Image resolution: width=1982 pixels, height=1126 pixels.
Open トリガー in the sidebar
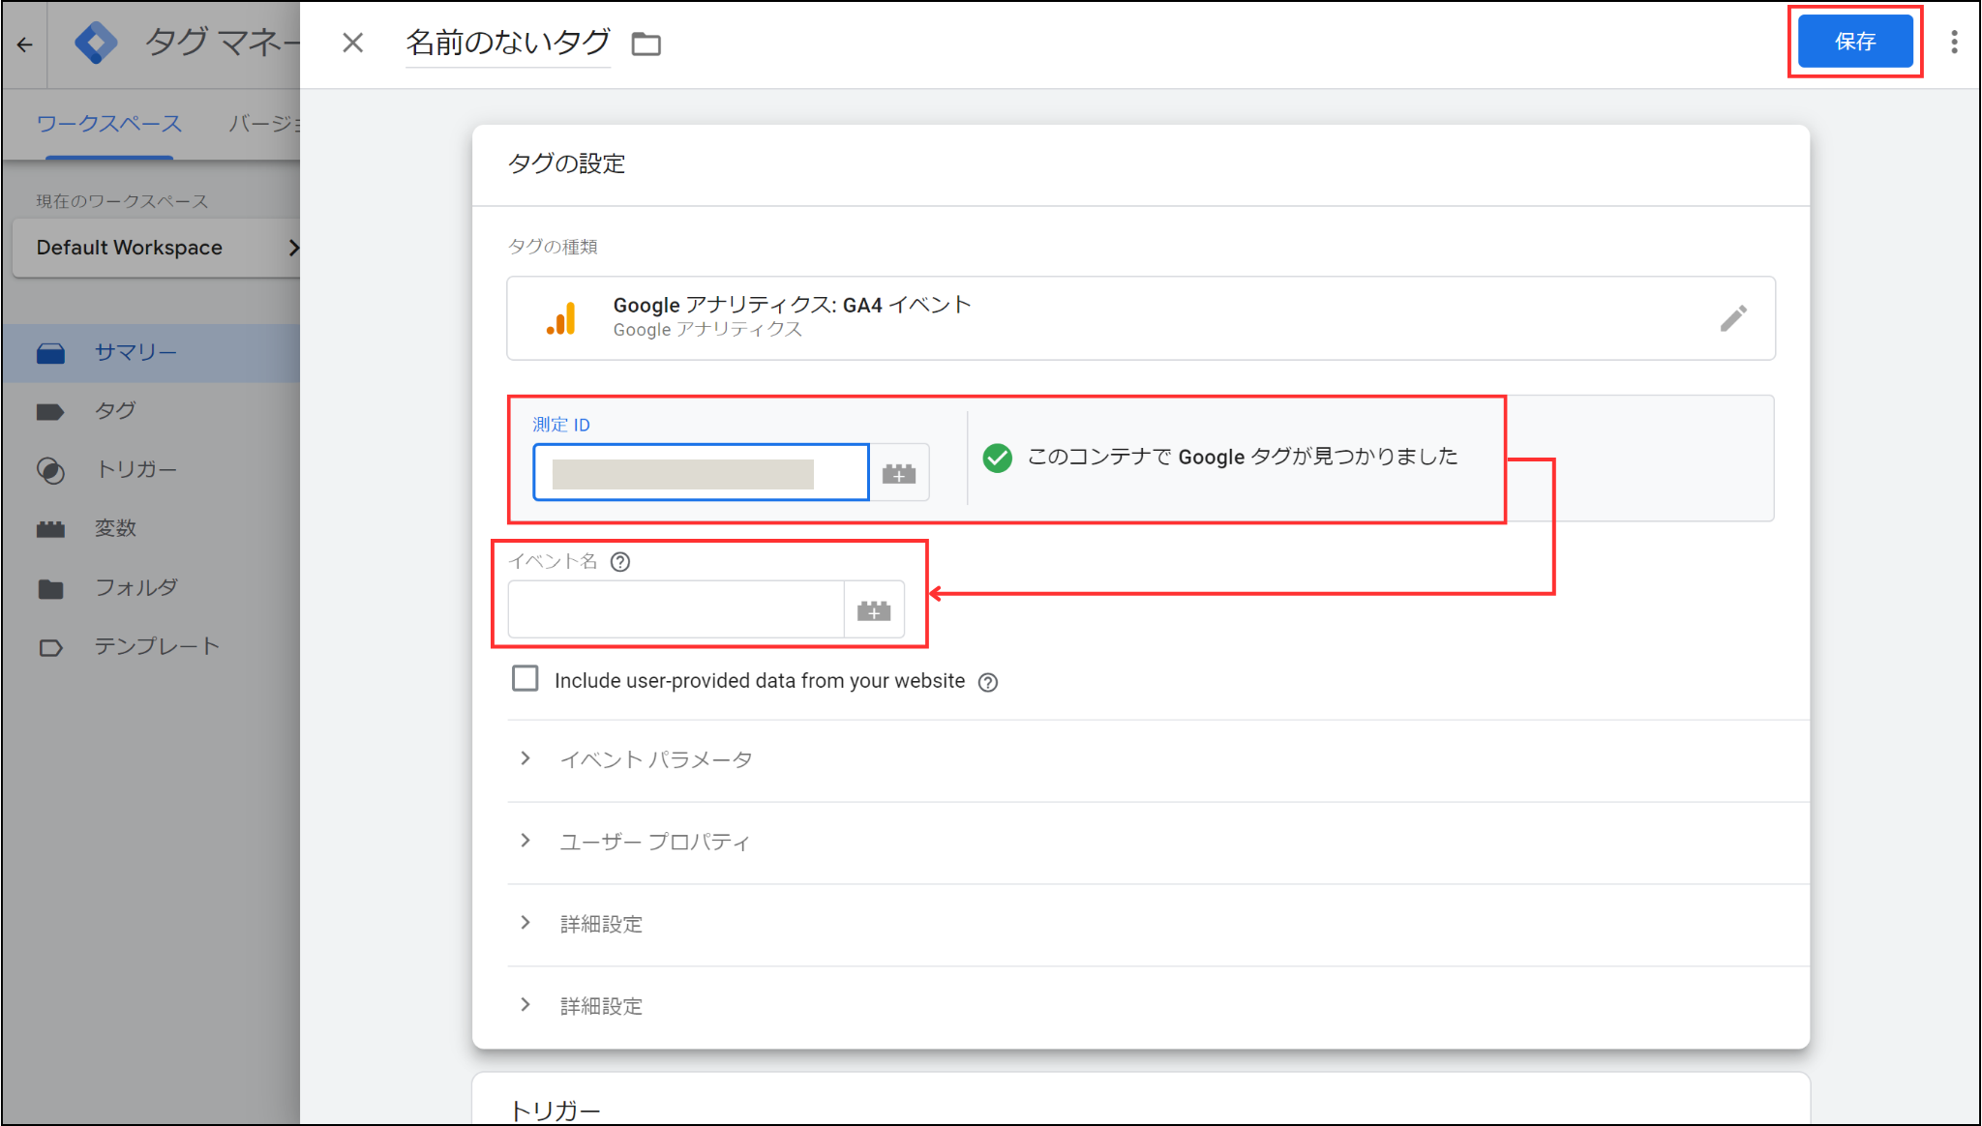(x=151, y=470)
